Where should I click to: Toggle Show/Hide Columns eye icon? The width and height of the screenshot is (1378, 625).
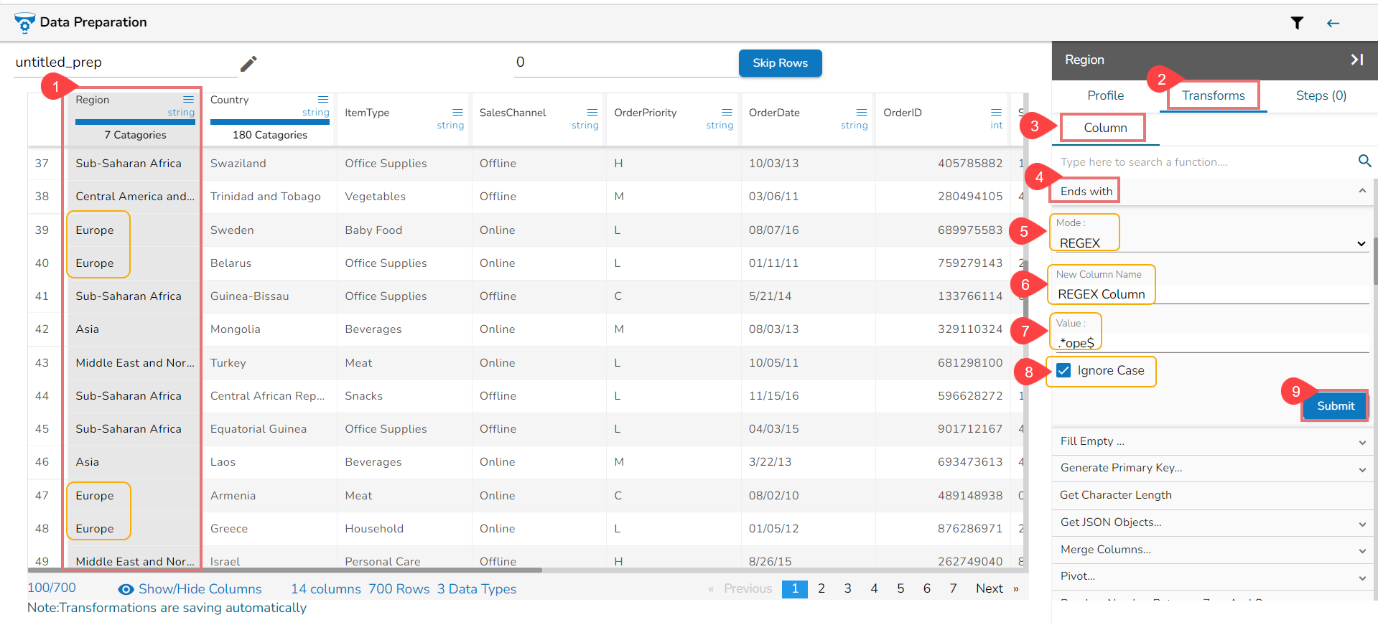point(126,589)
